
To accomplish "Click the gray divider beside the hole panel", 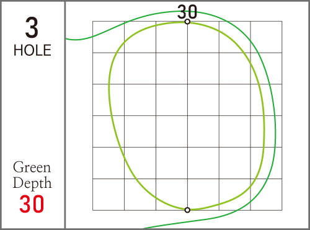I will tap(65, 115).
